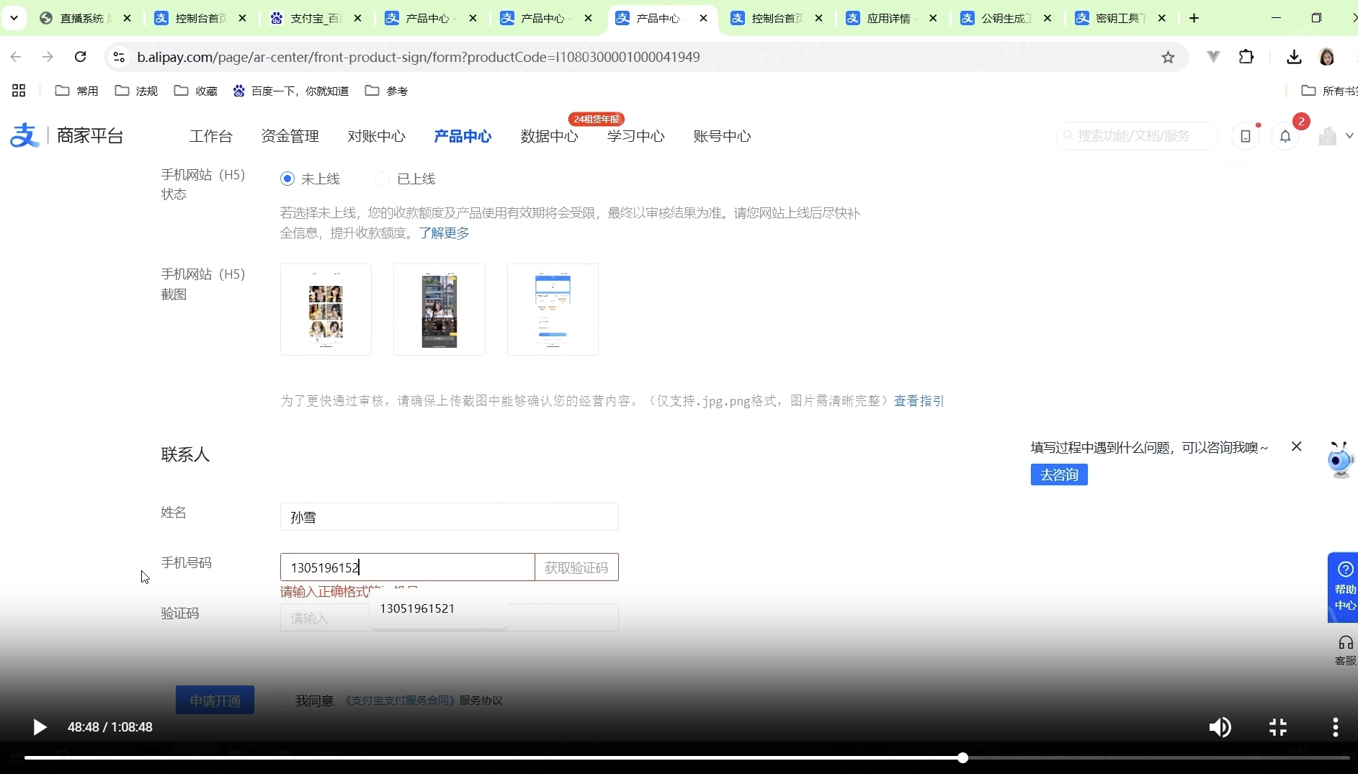1358x774 pixels.
Task: Exit fullscreen with the collapse icon
Action: 1278,727
